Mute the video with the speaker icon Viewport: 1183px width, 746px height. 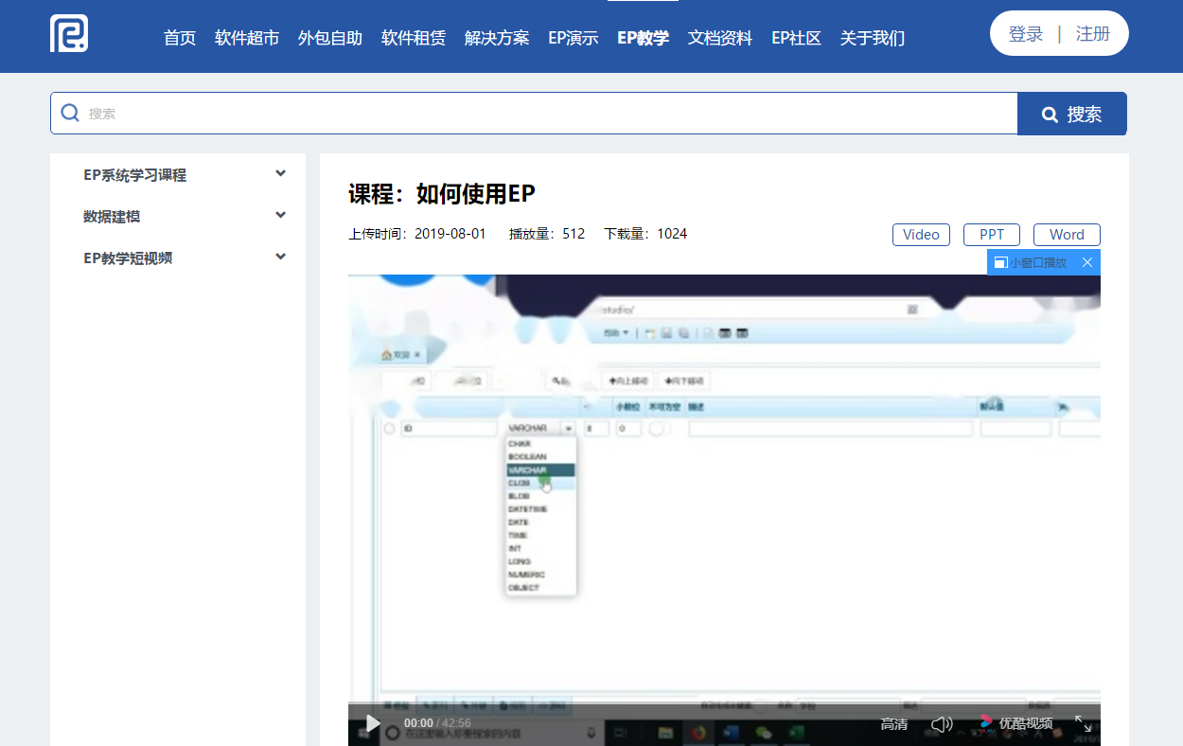(941, 724)
